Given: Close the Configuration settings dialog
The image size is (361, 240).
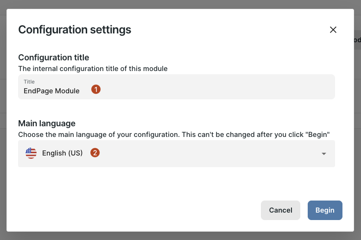Looking at the screenshot, I should click(333, 30).
